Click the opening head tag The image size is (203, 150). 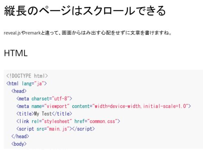tap(19, 91)
